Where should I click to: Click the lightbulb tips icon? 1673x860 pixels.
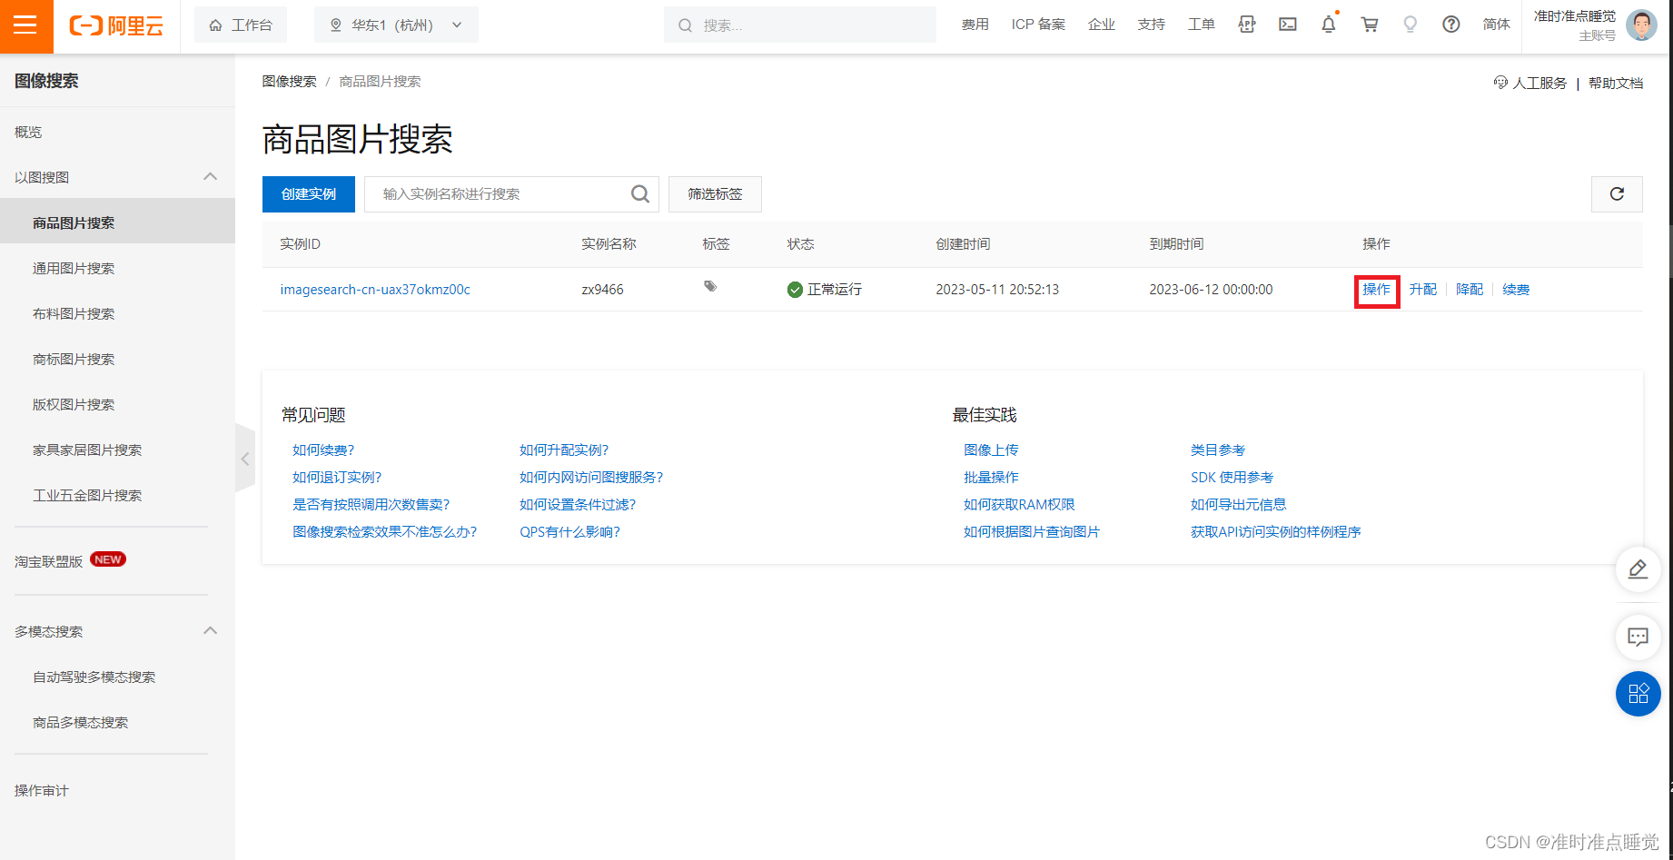pyautogui.click(x=1410, y=25)
